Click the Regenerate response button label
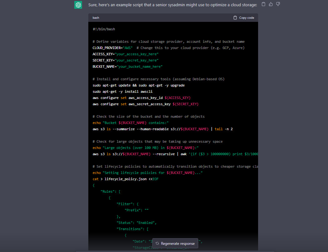The height and width of the screenshot is (252, 328). coord(178,244)
